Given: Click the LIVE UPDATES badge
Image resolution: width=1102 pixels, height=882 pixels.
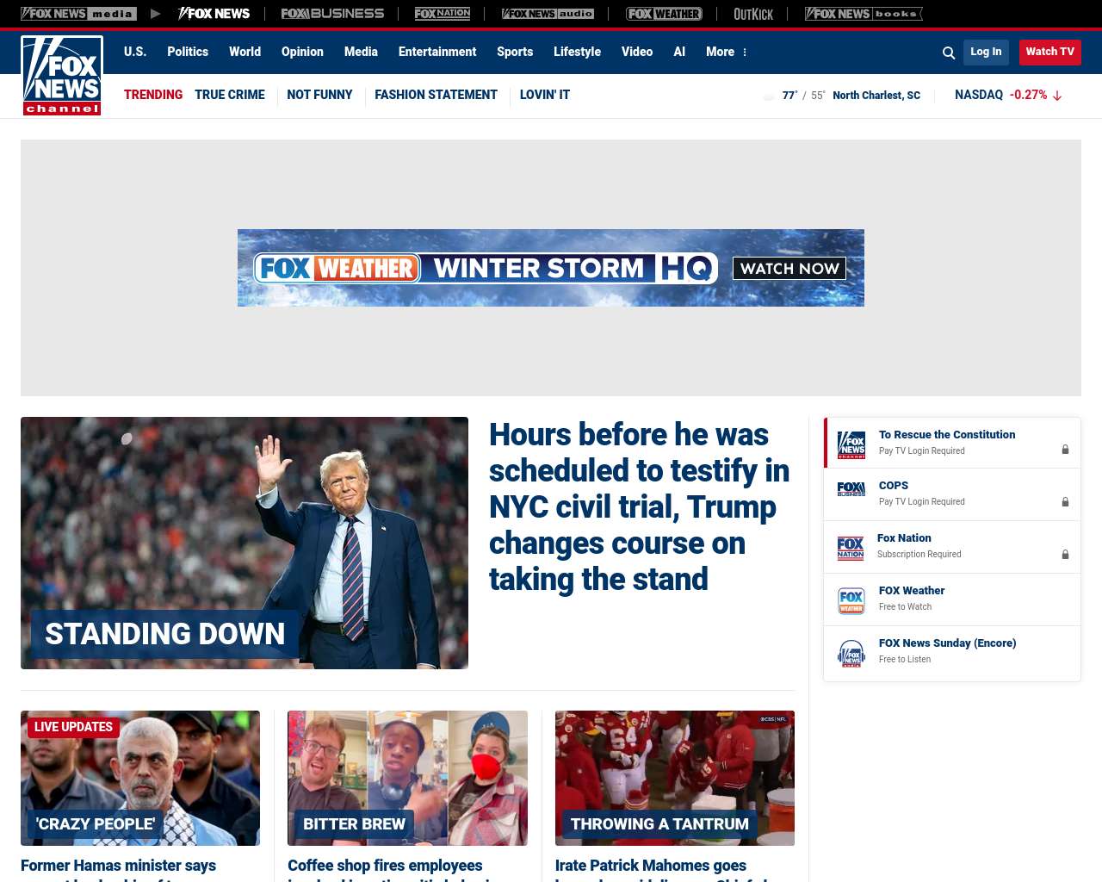Looking at the screenshot, I should [73, 727].
